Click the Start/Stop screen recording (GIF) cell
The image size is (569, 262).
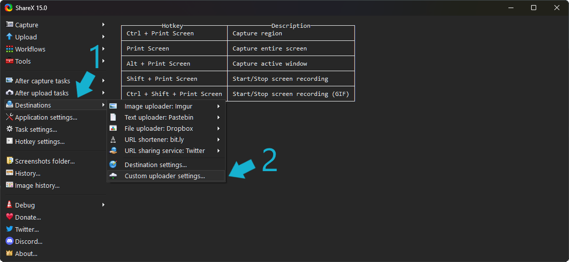pos(291,93)
